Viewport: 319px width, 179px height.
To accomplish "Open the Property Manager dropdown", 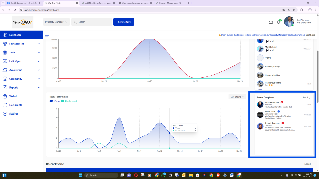I will pyautogui.click(x=56, y=22).
